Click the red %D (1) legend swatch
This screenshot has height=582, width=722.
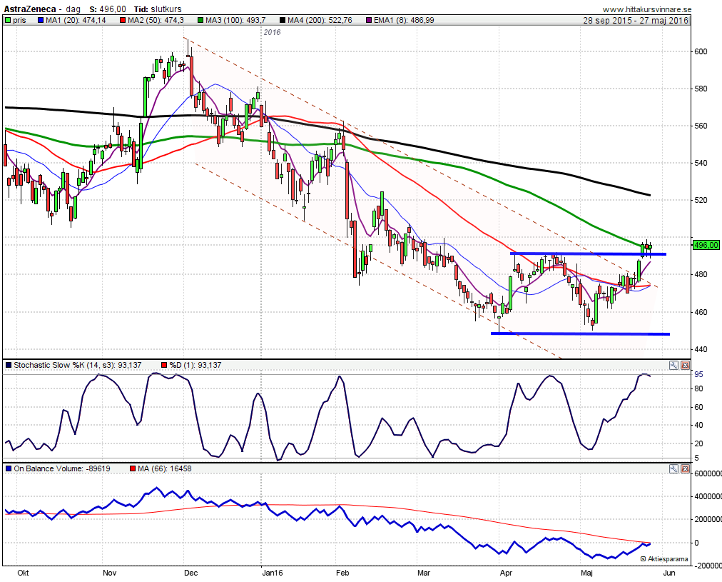coord(164,366)
